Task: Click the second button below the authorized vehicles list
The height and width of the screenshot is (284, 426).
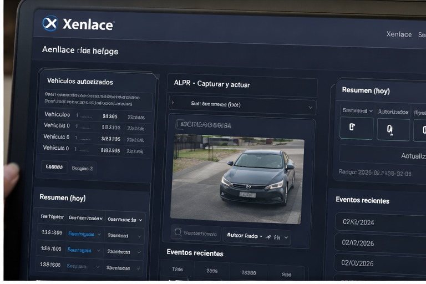Action: point(83,168)
